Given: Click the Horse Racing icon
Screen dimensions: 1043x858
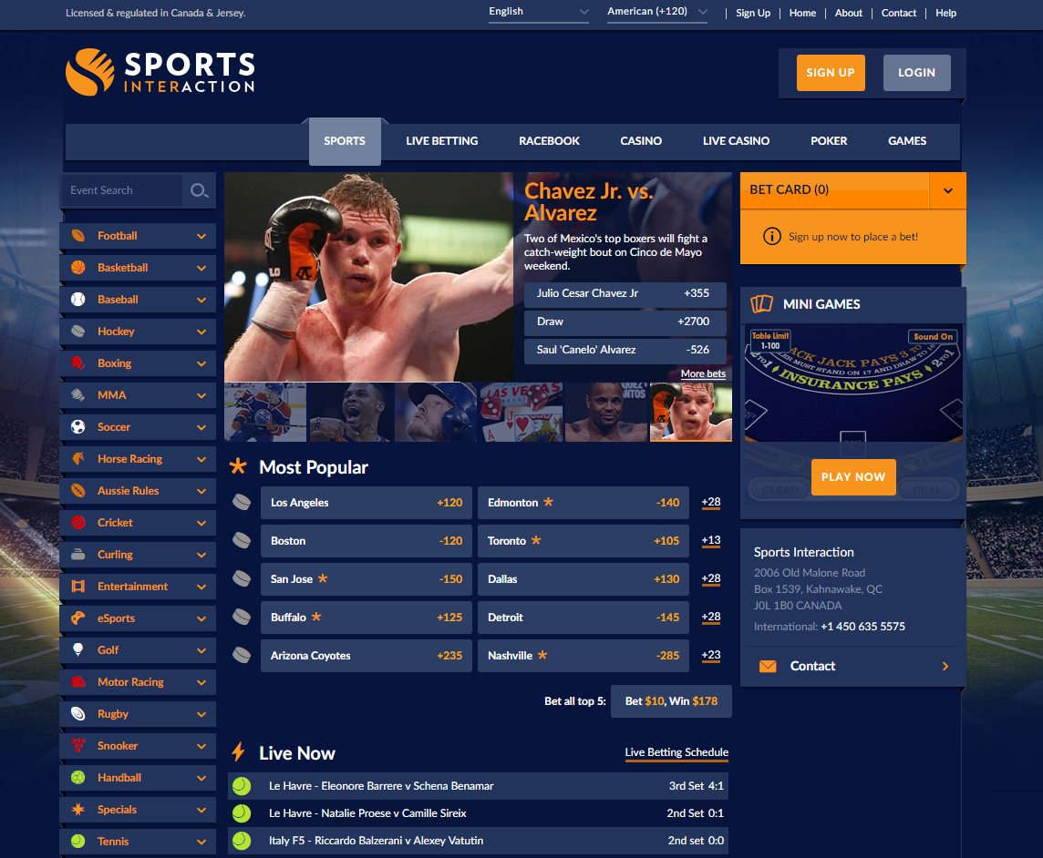Looking at the screenshot, I should tap(77, 458).
